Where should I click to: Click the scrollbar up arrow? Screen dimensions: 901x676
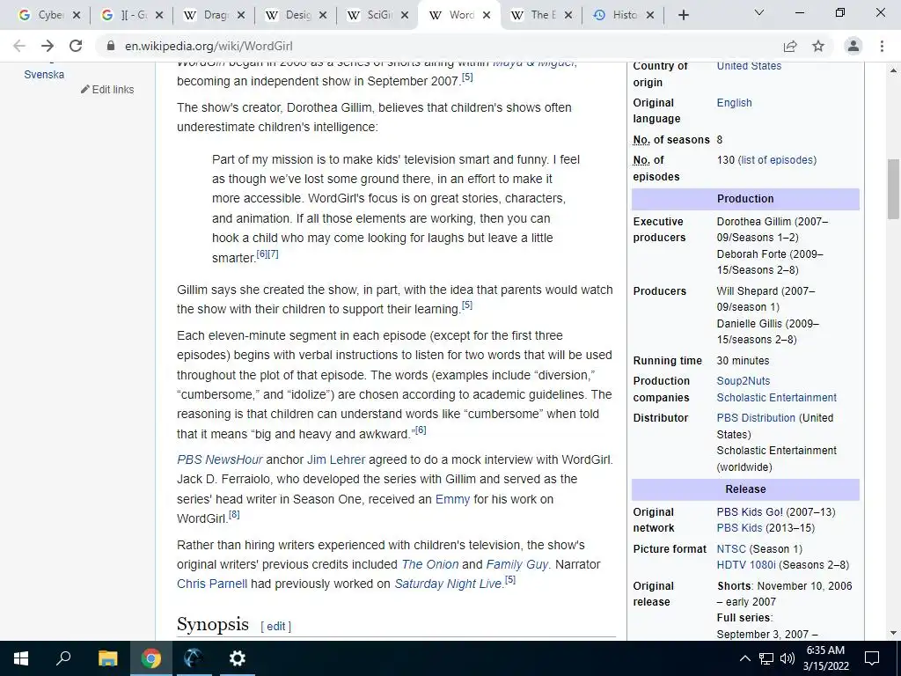pyautogui.click(x=893, y=70)
